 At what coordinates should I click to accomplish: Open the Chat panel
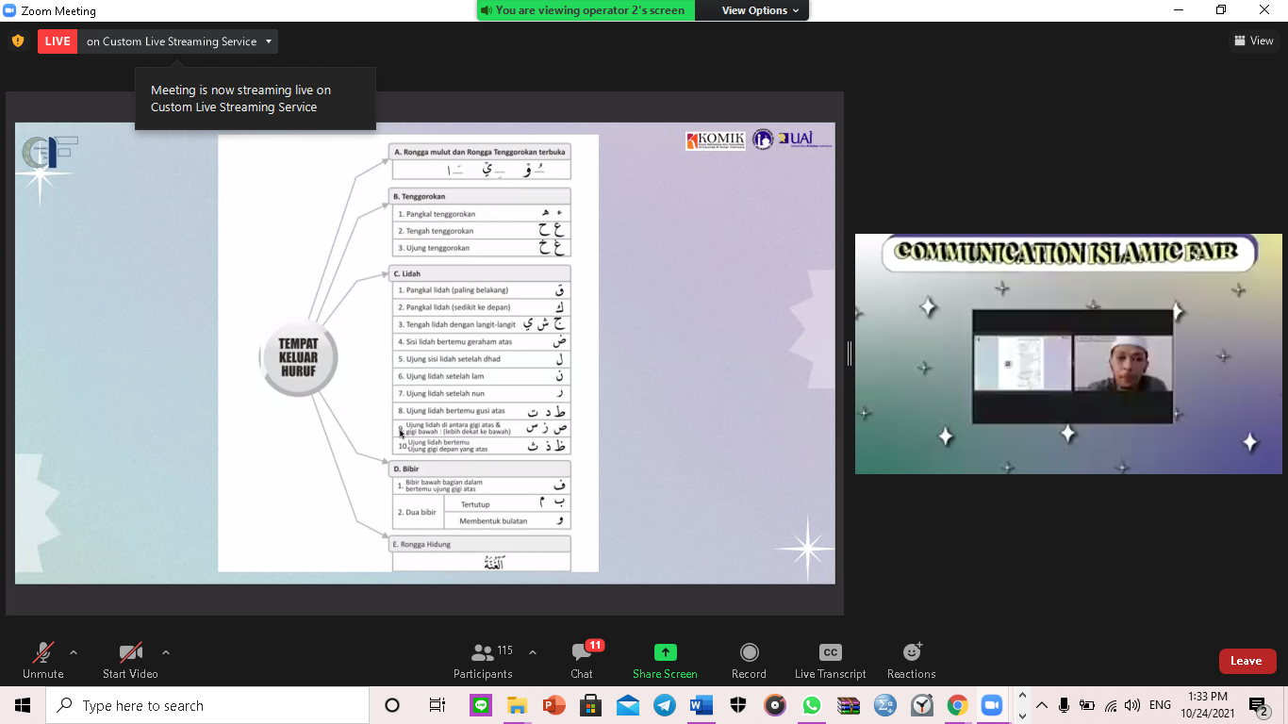click(x=581, y=653)
